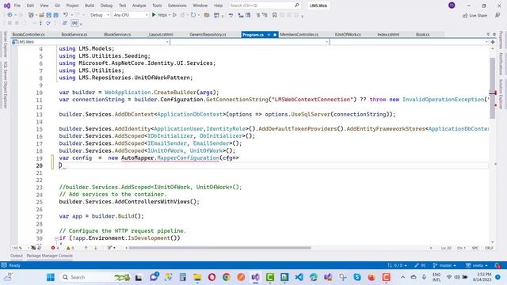This screenshot has width=507, height=285.
Task: Click the Visual Studio logo icon
Action: click(7, 6)
